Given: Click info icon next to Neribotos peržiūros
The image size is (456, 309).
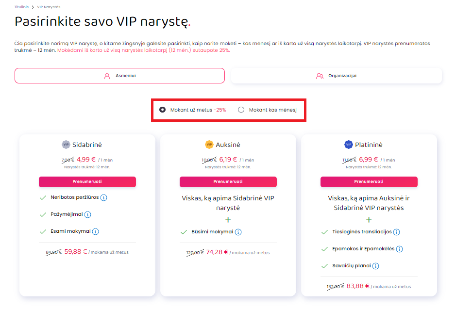Looking at the screenshot, I should coord(103,198).
